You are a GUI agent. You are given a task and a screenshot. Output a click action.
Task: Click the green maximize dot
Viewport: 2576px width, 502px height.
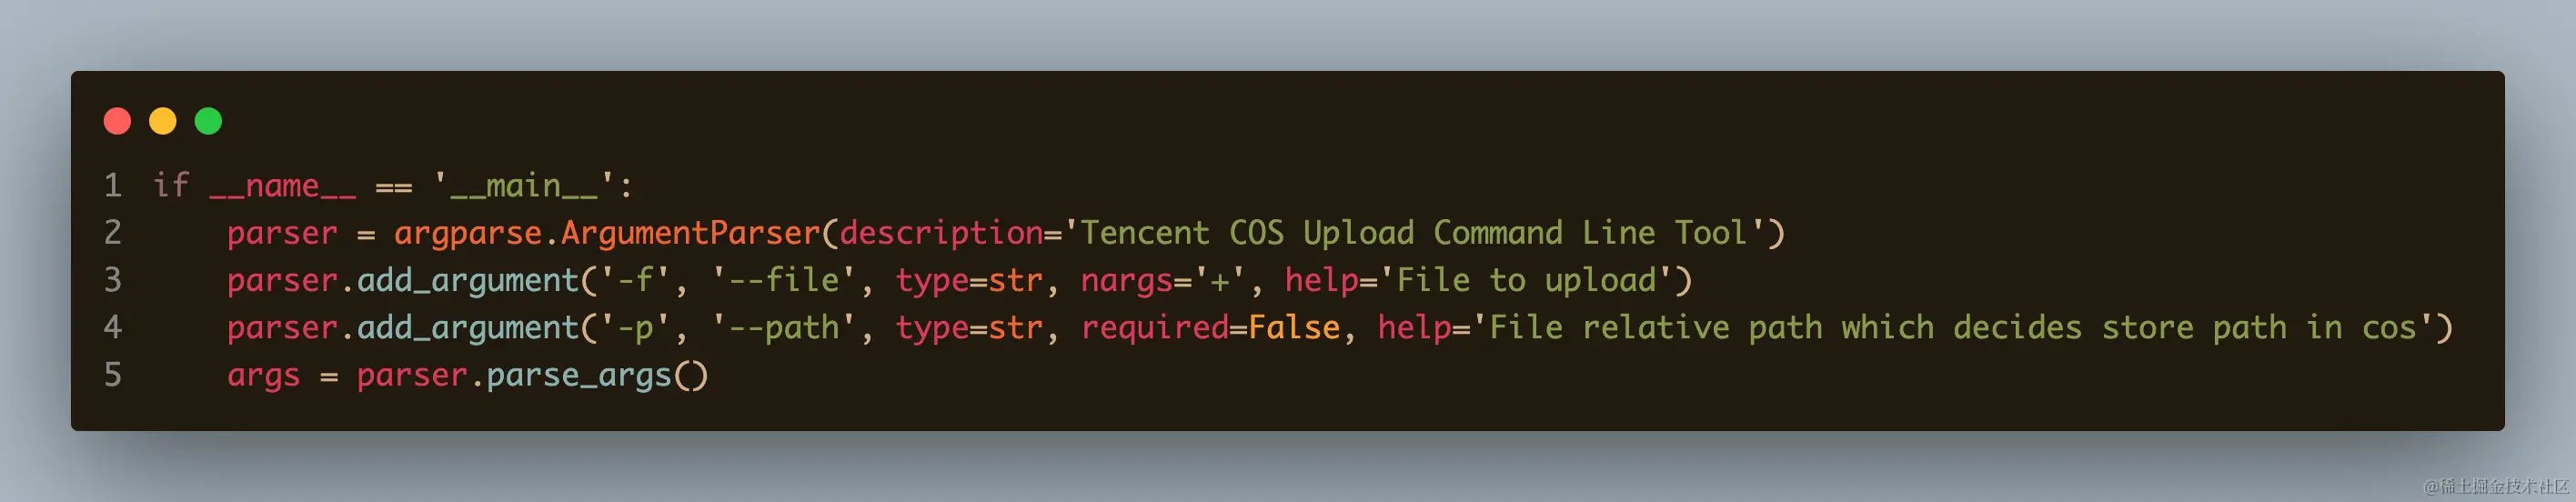208,121
